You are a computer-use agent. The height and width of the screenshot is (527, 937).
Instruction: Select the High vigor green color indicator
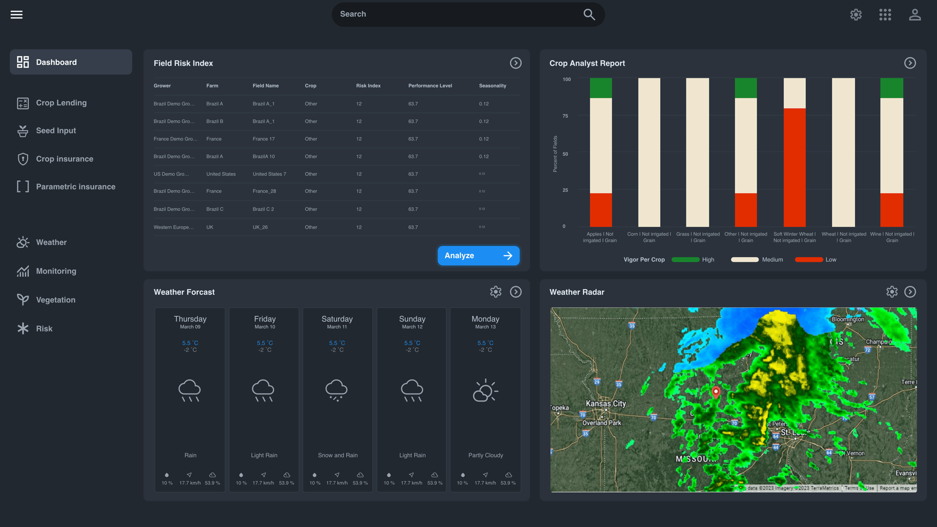pos(685,259)
